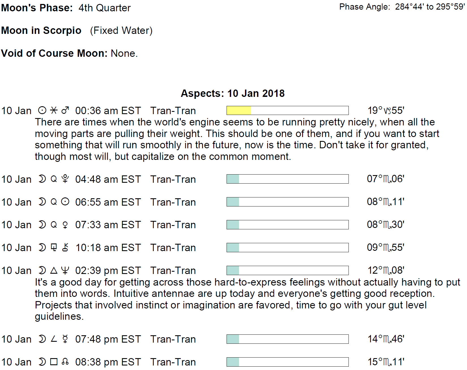Click the Moon glyph in the 10:18 am row
Viewport: 467px width, 370px height.
pyautogui.click(x=42, y=248)
